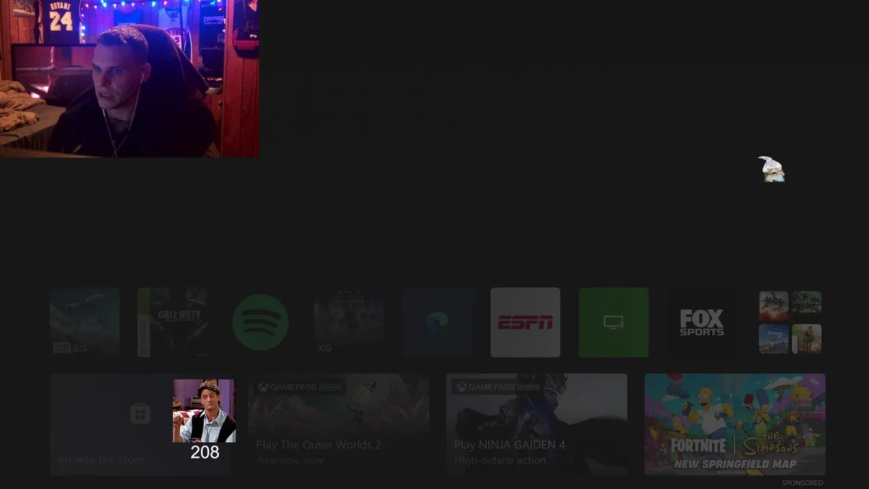Launch the ESPN app tile
The width and height of the screenshot is (869, 489).
pos(525,322)
